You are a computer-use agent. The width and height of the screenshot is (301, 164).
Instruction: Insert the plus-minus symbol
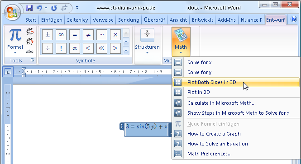tap(48, 35)
